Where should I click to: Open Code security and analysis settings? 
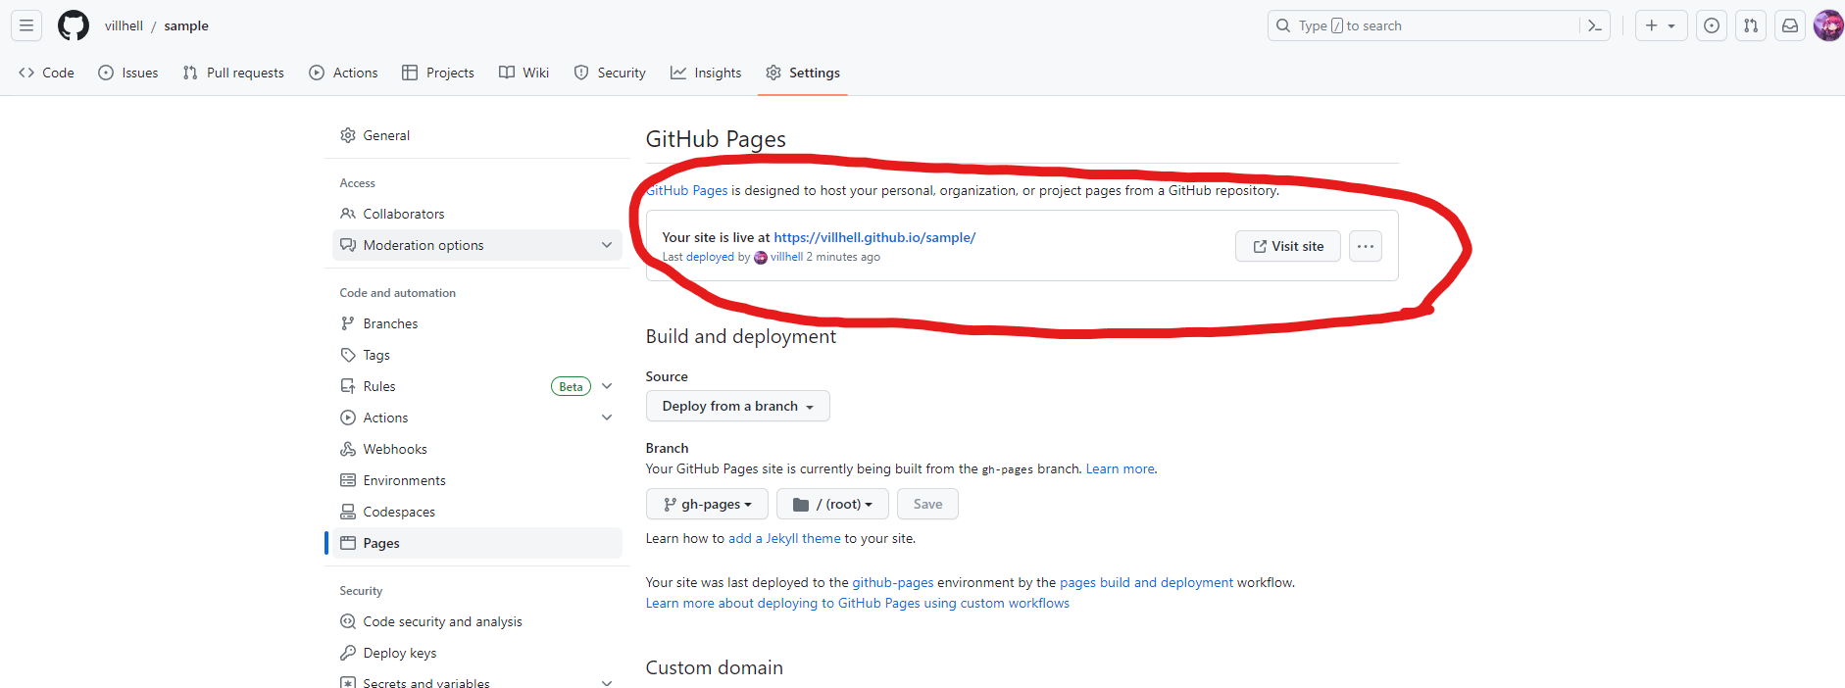click(x=477, y=621)
